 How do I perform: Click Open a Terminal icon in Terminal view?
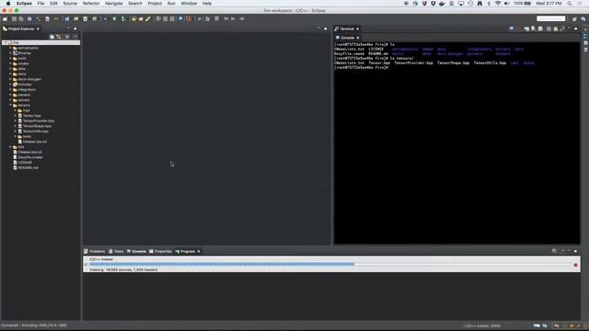pos(512,29)
